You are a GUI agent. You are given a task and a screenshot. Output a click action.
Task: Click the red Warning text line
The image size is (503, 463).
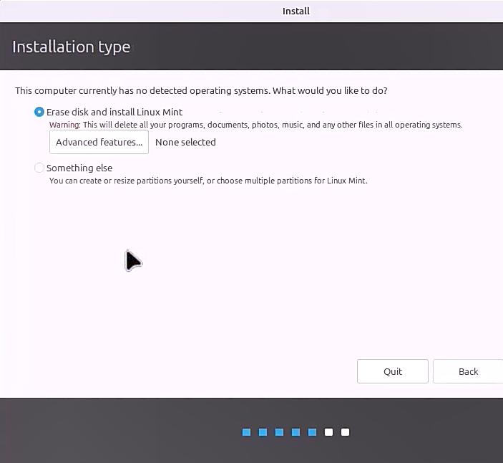pos(255,125)
